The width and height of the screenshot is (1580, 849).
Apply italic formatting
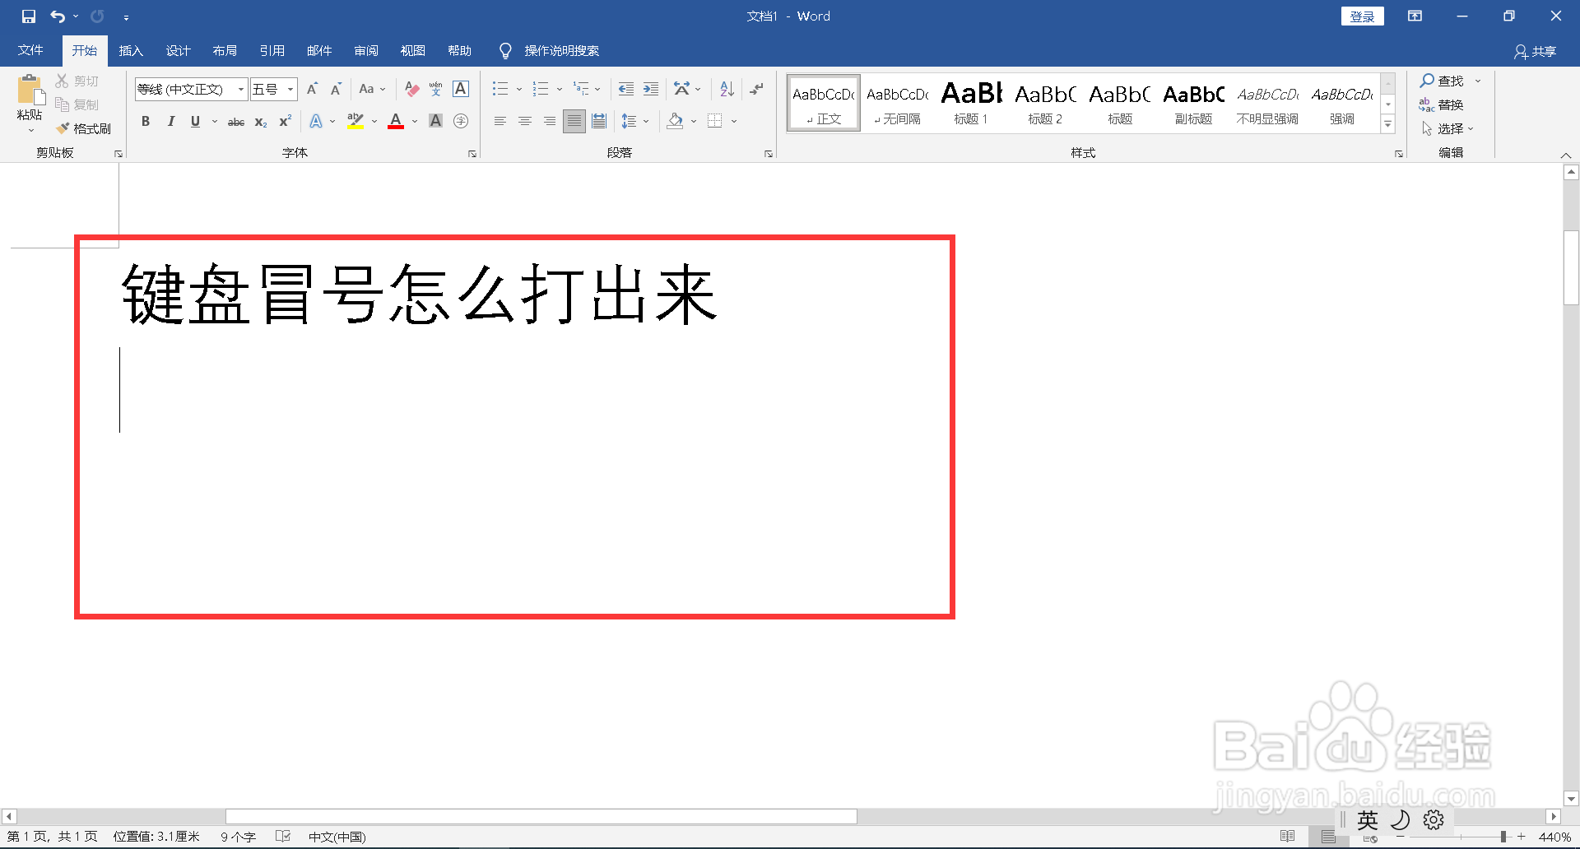170,121
